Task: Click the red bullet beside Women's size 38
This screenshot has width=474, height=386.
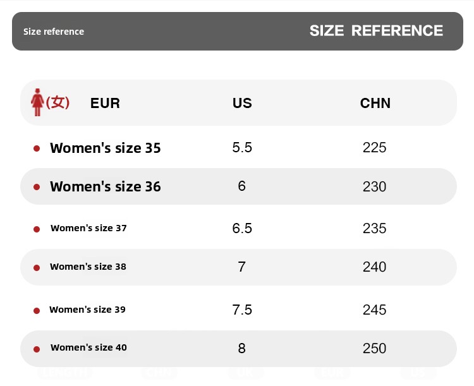Action: pos(37,267)
